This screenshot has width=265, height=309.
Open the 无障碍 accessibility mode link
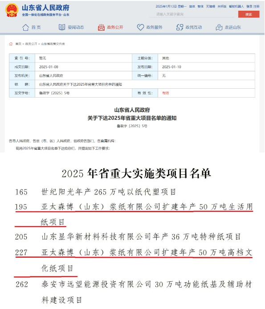(211, 6)
